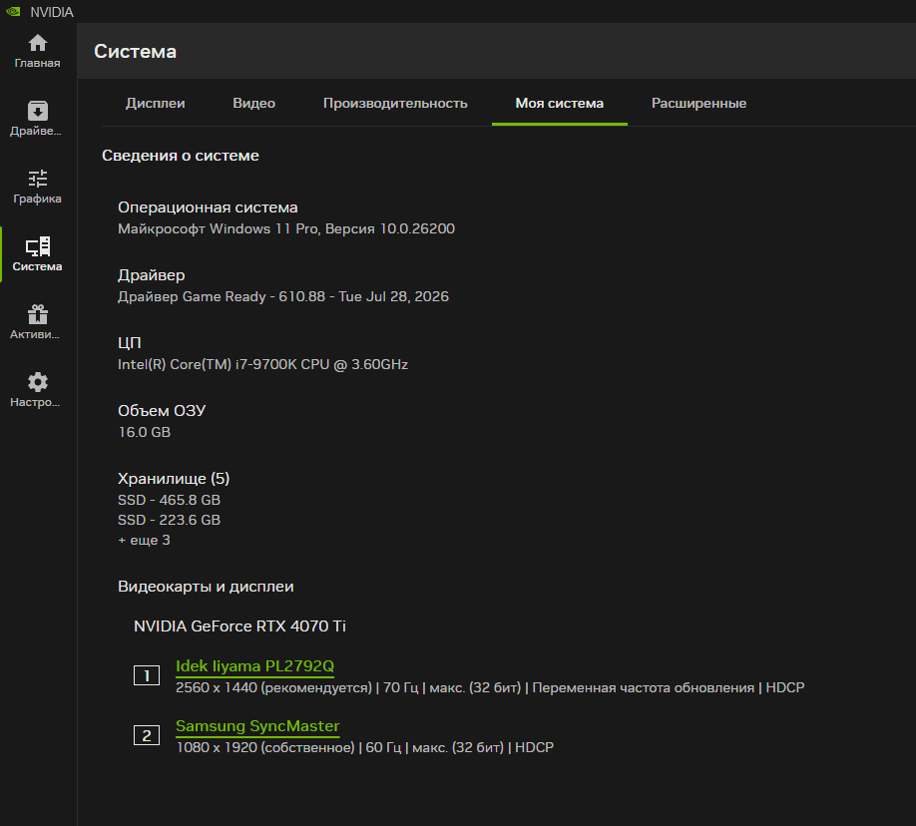Click the Game Ready driver 610.88 text
This screenshot has height=826, width=916.
pos(283,296)
